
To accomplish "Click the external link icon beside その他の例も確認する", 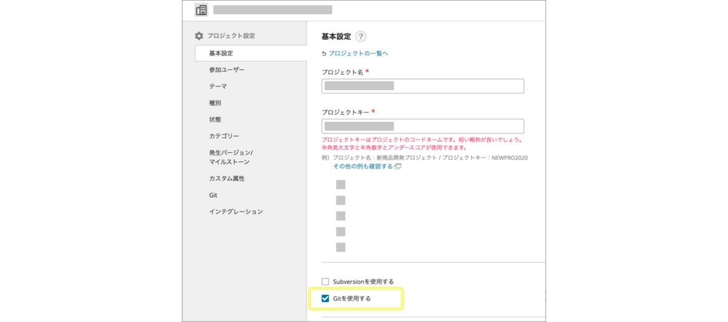I will point(398,166).
